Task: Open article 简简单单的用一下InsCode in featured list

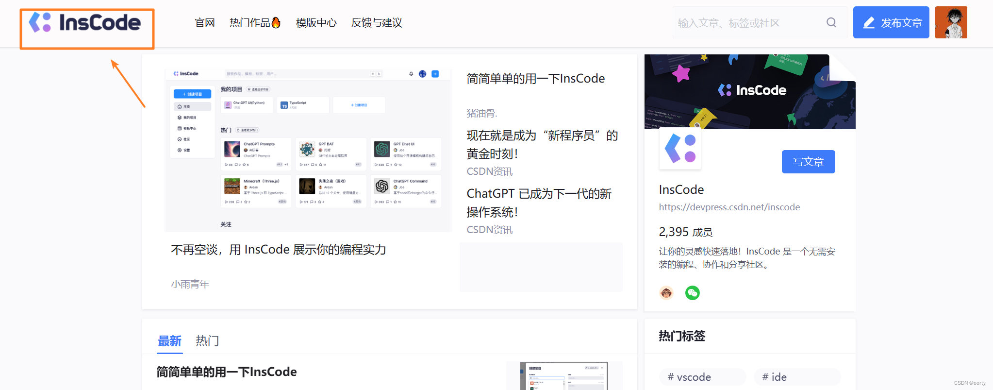Action: click(x=536, y=79)
